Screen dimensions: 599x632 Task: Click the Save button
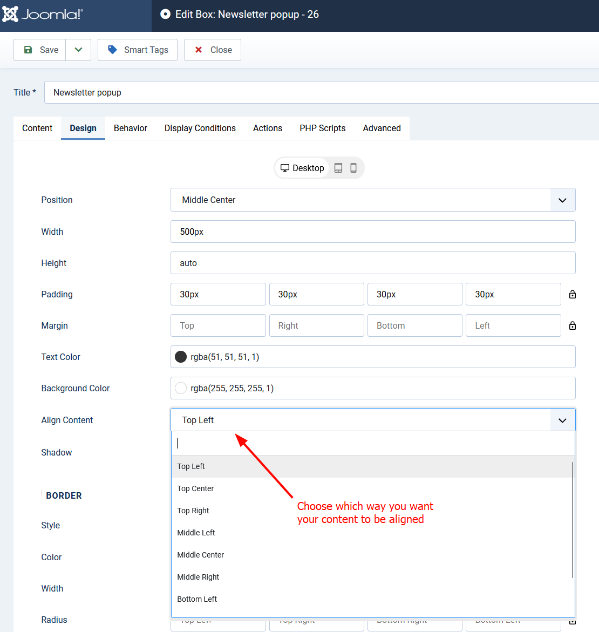[39, 50]
